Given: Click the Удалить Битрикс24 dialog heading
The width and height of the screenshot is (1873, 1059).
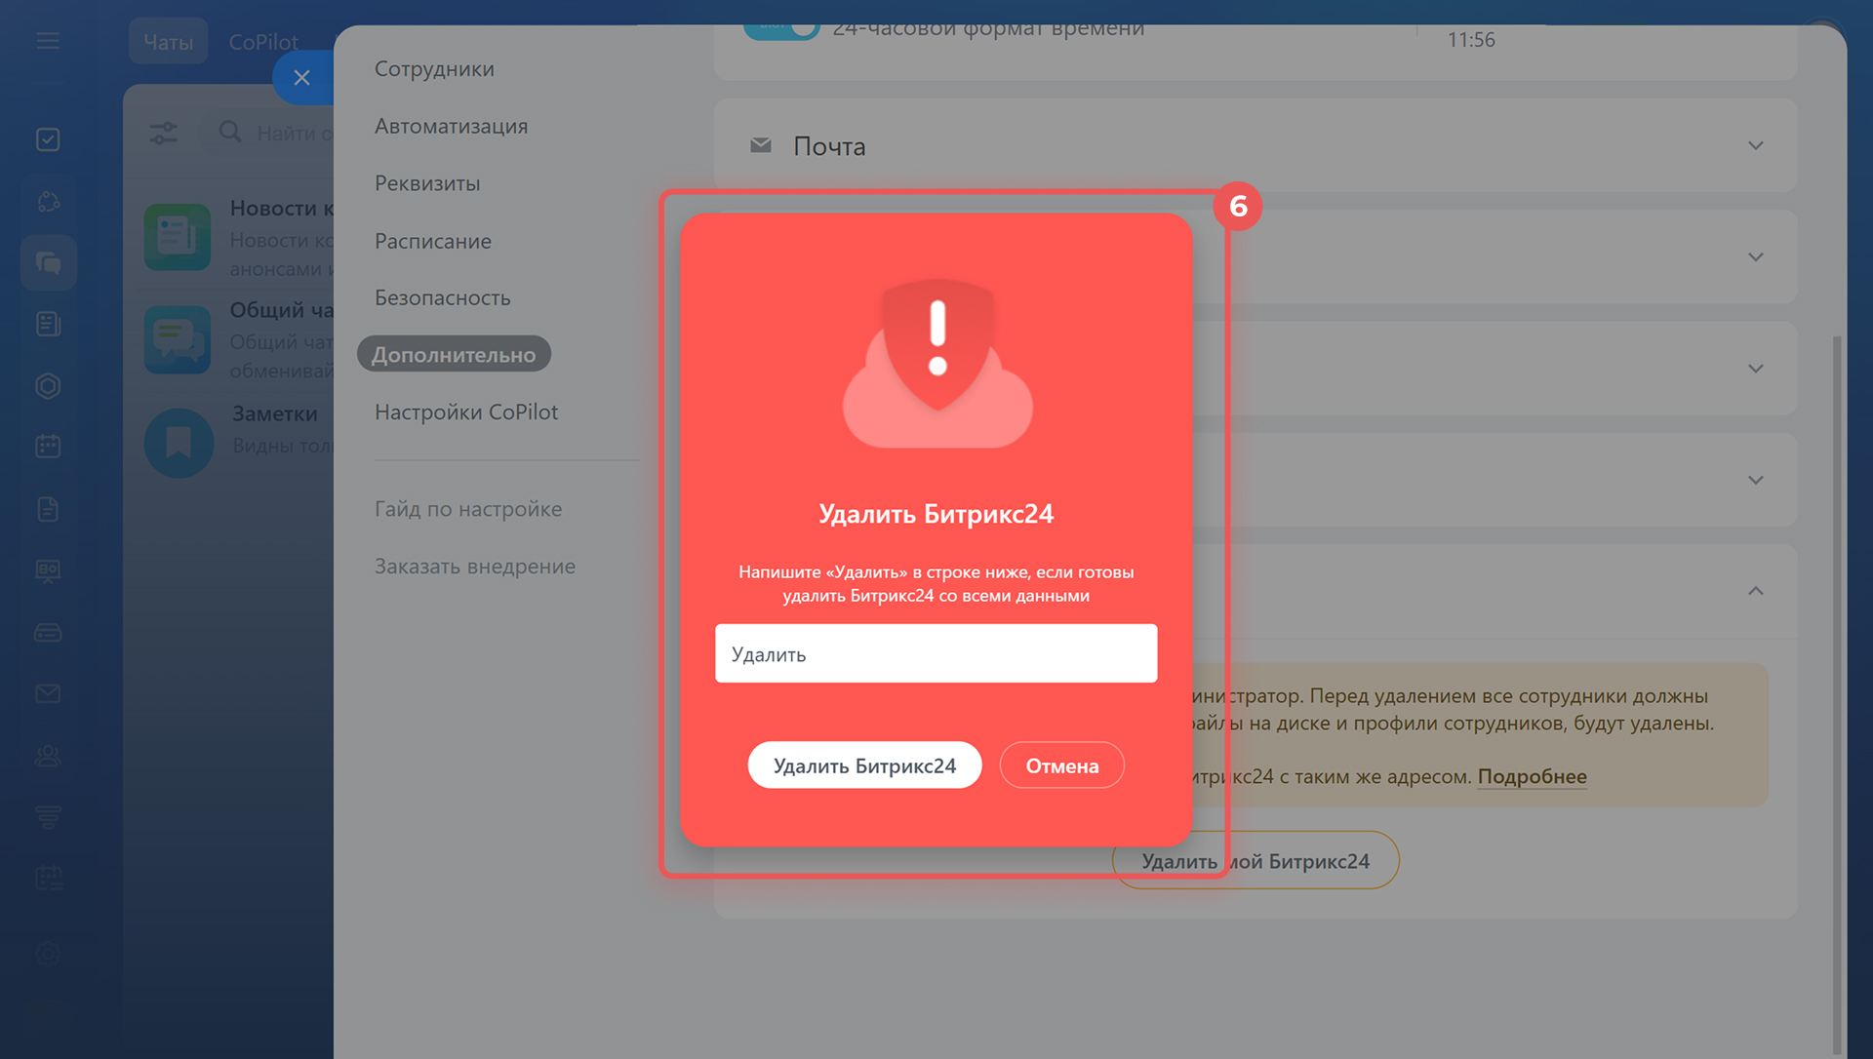Looking at the screenshot, I should (x=936, y=514).
